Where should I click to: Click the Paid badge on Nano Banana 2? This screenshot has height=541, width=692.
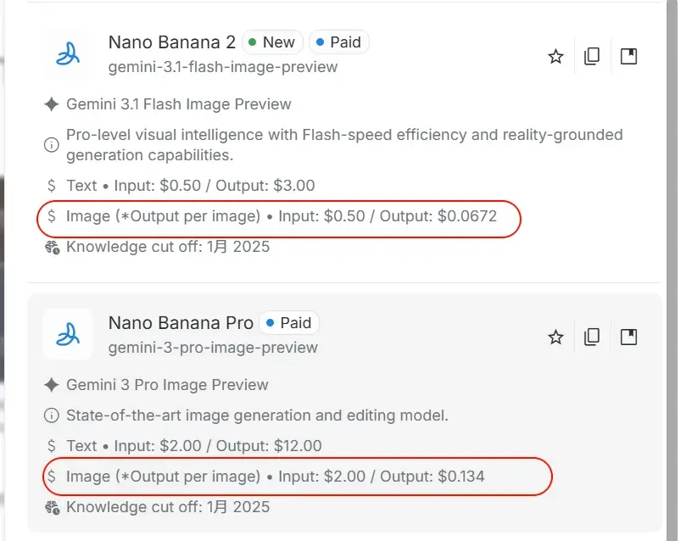click(x=338, y=42)
